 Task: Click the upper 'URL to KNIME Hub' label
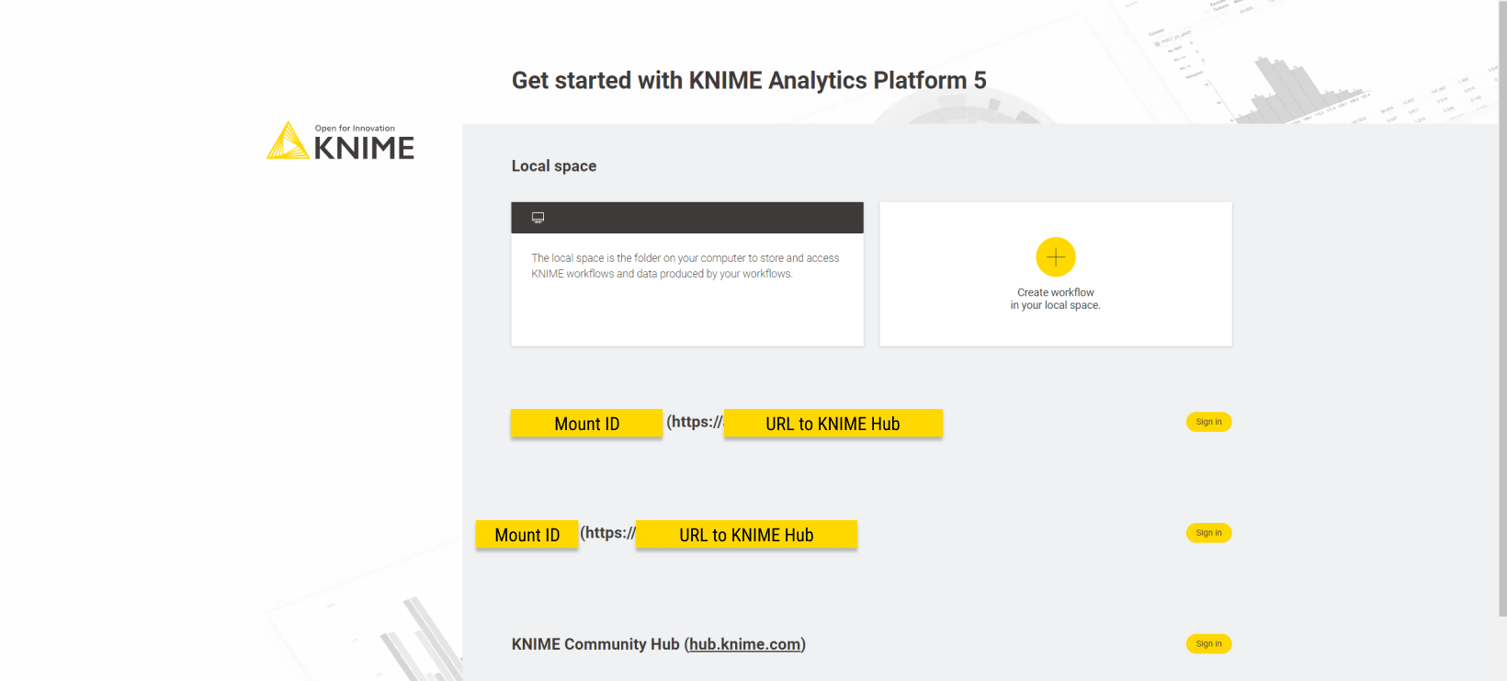833,424
